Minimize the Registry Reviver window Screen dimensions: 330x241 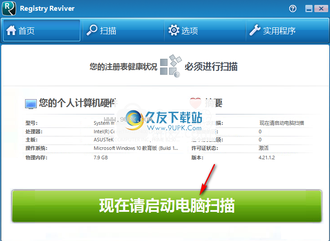click(x=309, y=9)
